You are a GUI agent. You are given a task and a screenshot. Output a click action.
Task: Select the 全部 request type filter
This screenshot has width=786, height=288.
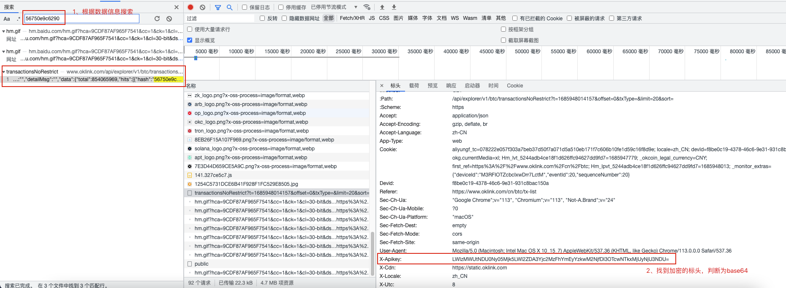[x=329, y=18]
